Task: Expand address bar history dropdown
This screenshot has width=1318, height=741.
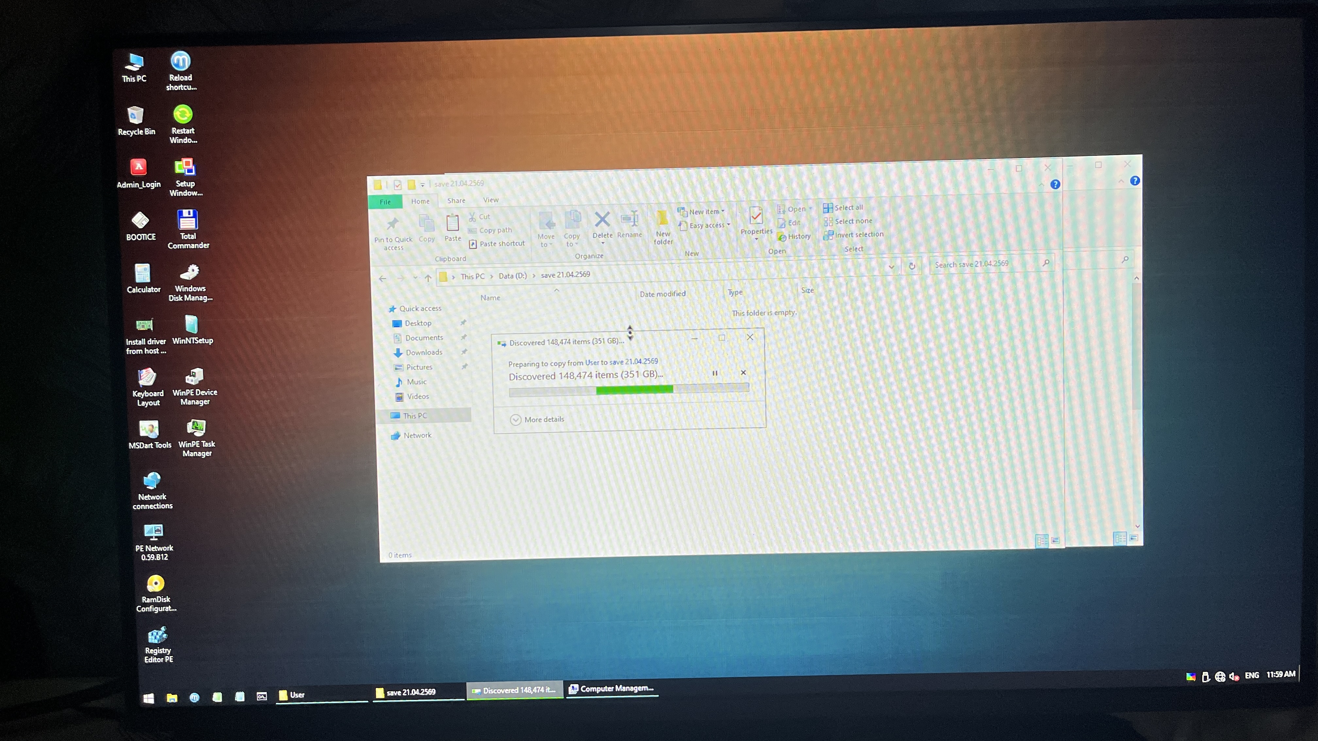Action: pyautogui.click(x=891, y=266)
